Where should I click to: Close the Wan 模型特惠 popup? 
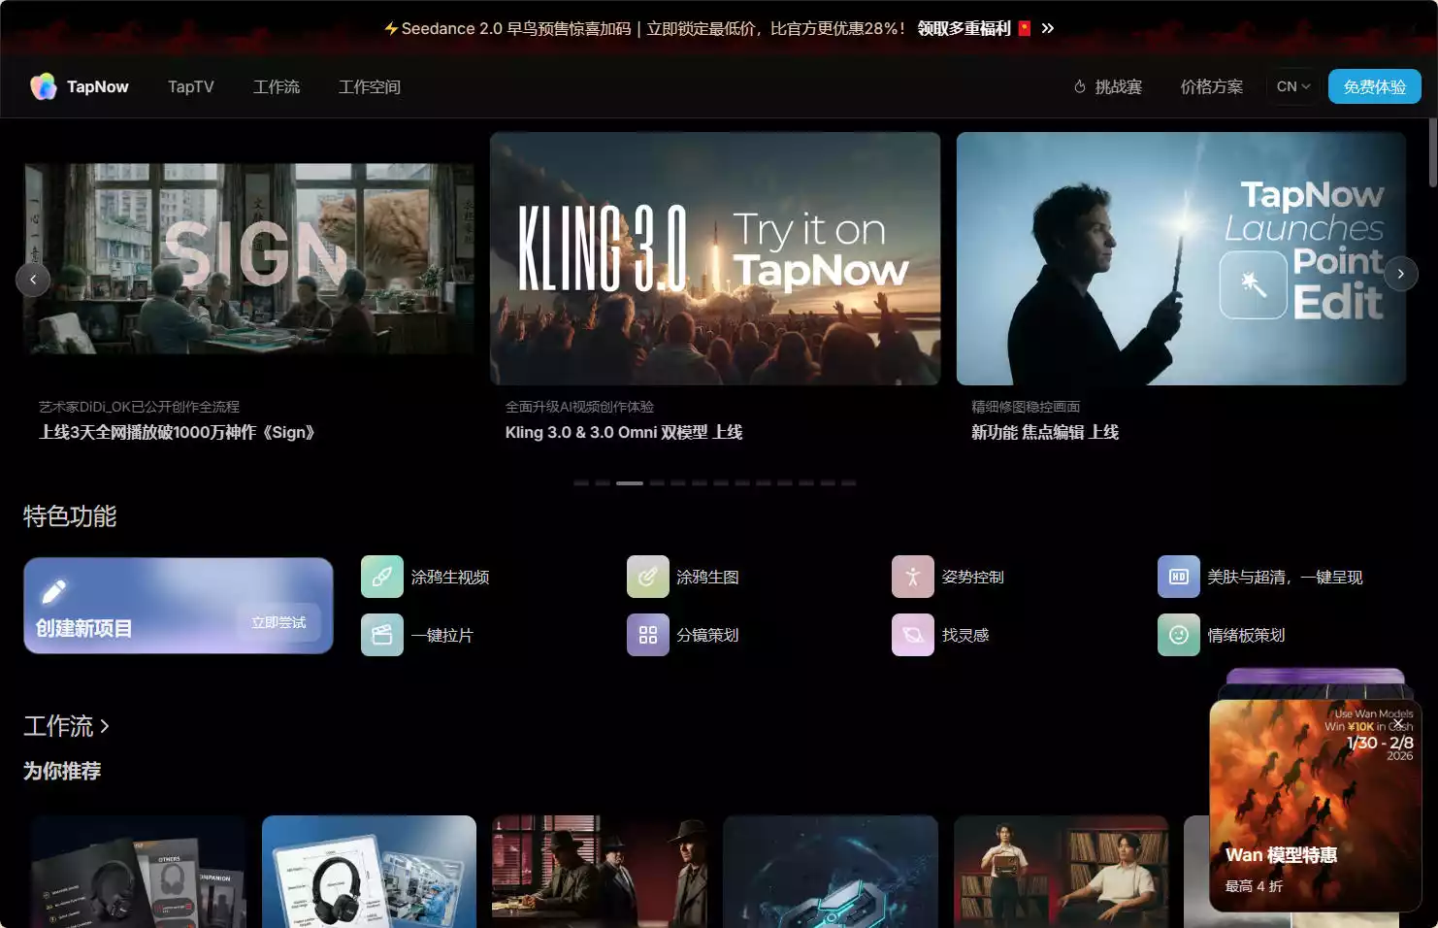pos(1398,723)
